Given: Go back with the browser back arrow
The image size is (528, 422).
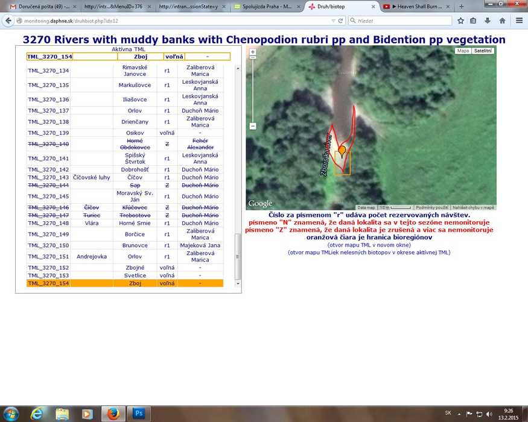Looking at the screenshot, I should tap(8, 21).
